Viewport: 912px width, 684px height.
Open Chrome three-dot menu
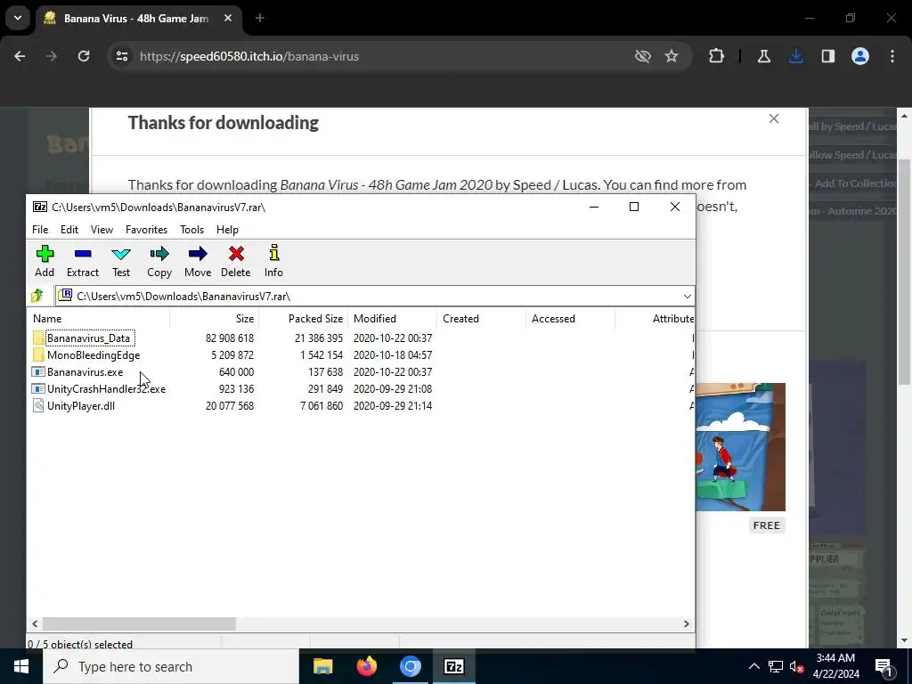pos(892,56)
